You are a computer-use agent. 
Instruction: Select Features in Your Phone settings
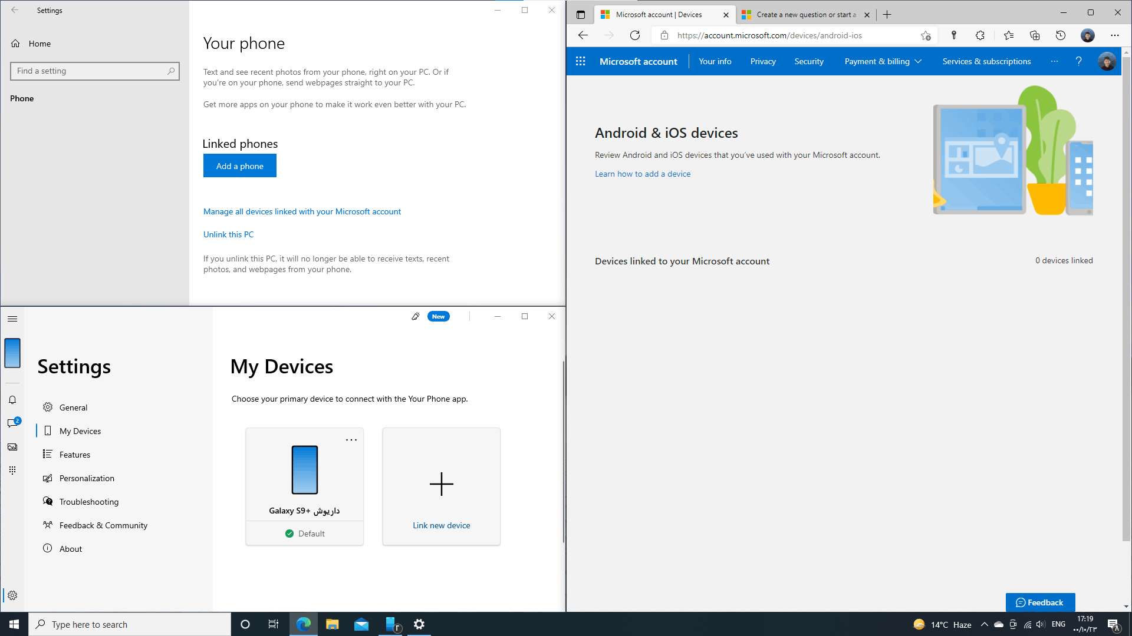pos(75,455)
